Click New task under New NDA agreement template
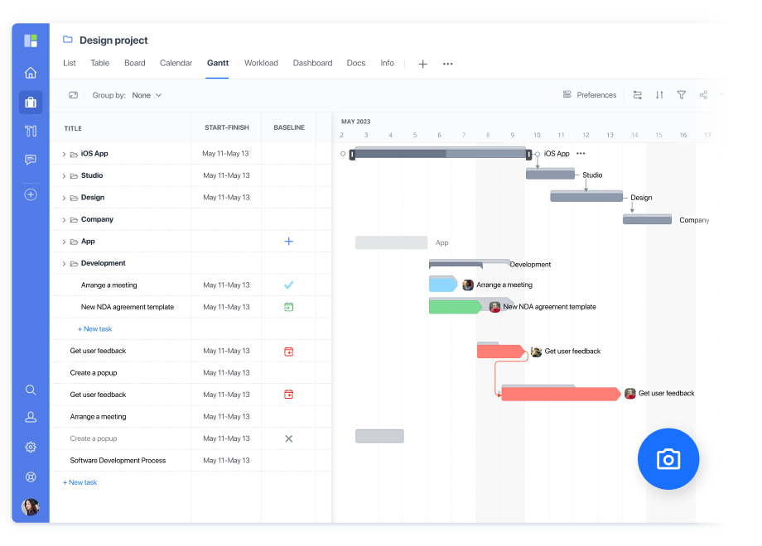Screen dimensions: 762x546 point(94,328)
